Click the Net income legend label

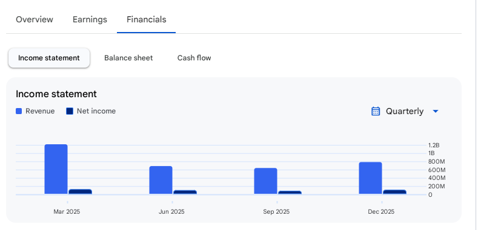[x=96, y=111]
